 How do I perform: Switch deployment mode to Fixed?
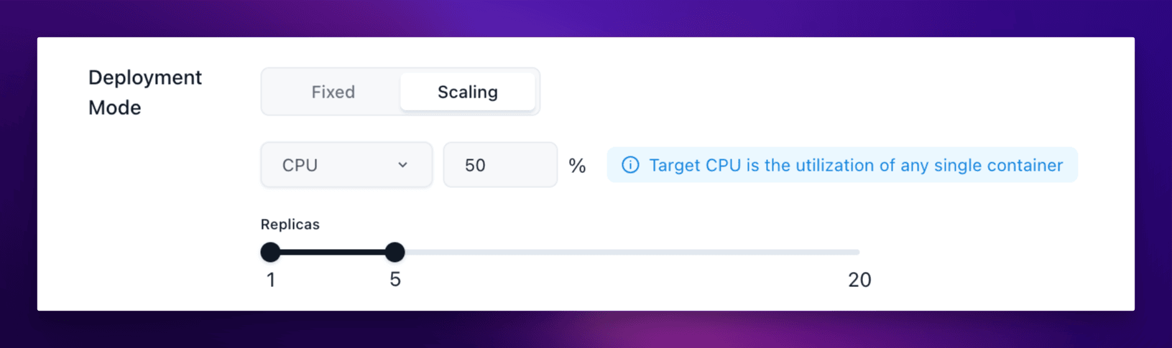333,92
